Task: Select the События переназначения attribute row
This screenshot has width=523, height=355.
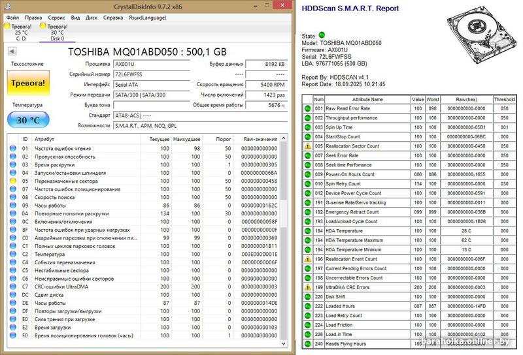Action: 143,262
